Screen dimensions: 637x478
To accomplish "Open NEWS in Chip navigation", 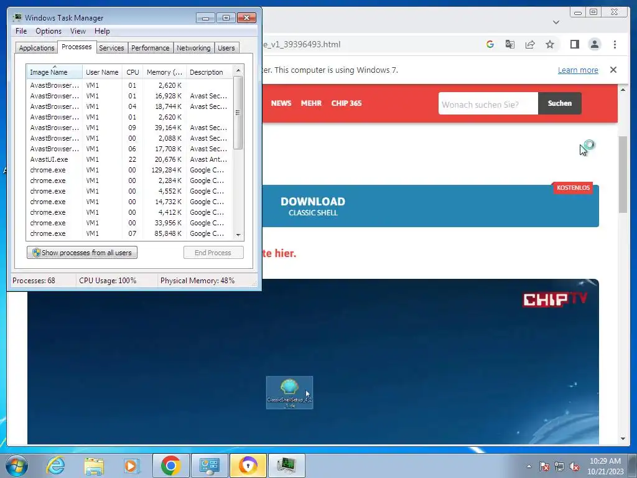I will click(281, 103).
